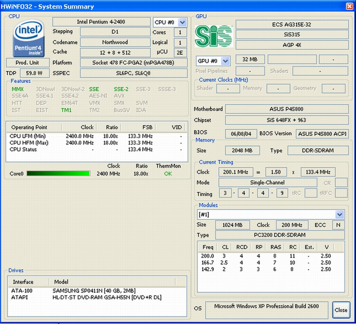This screenshot has height=324, width=356.
Task: Click the Prod. Unit box
Action: 28,62
